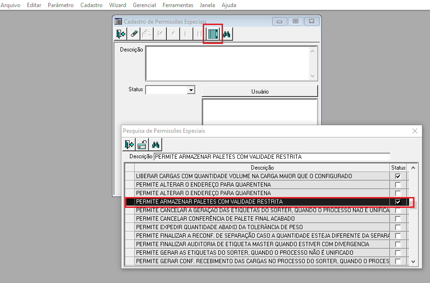This screenshot has width=430, height=283.
Task: Open the Status dropdown in Cadastro window
Action: tap(191, 90)
